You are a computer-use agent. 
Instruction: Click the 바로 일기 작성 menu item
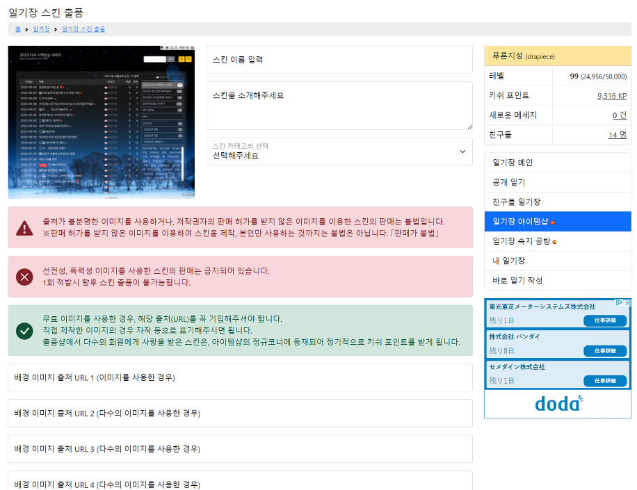557,280
